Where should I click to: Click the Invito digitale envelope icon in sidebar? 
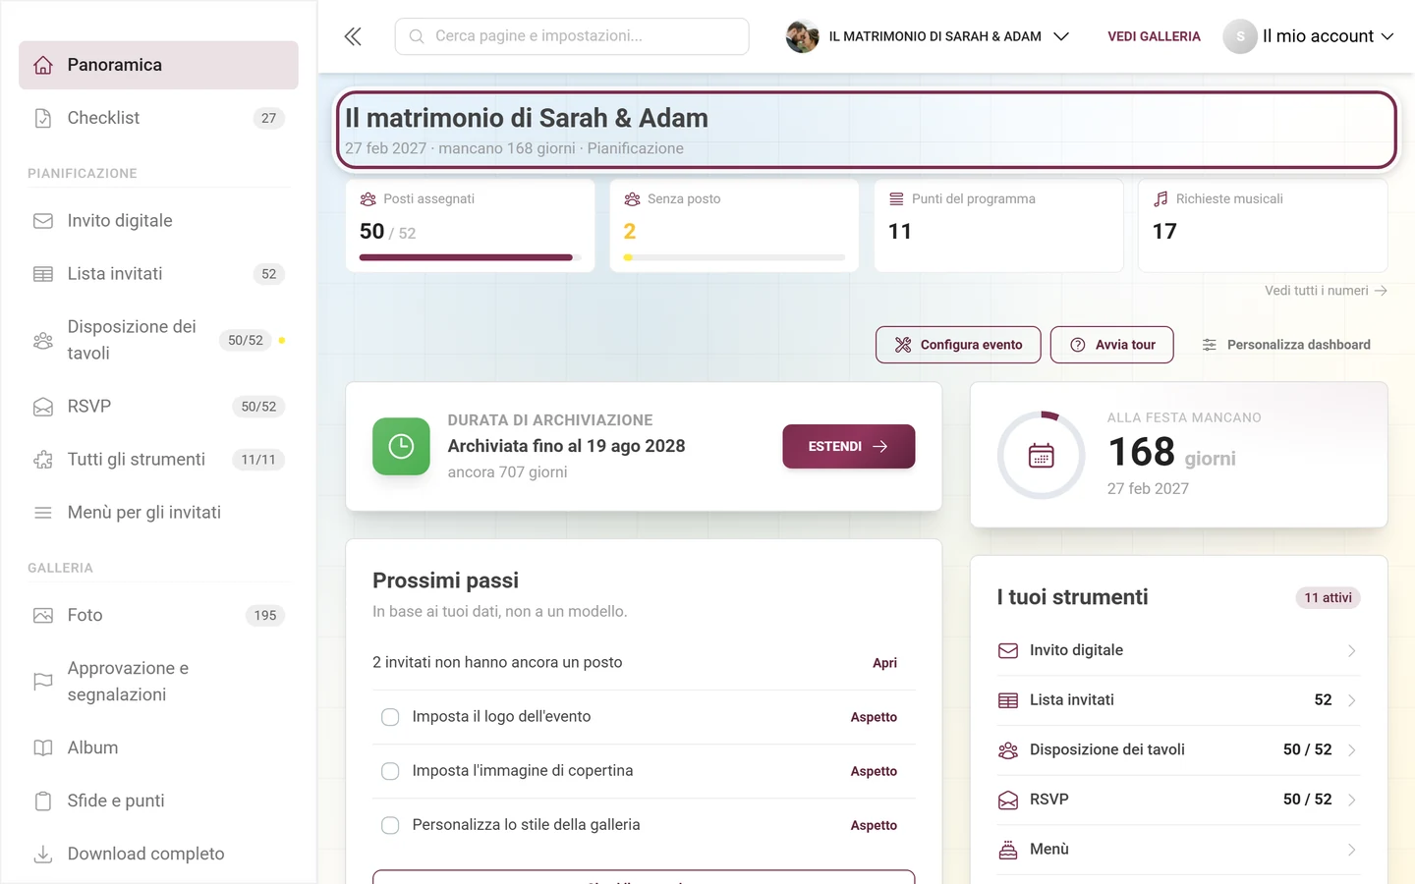pyautogui.click(x=43, y=221)
